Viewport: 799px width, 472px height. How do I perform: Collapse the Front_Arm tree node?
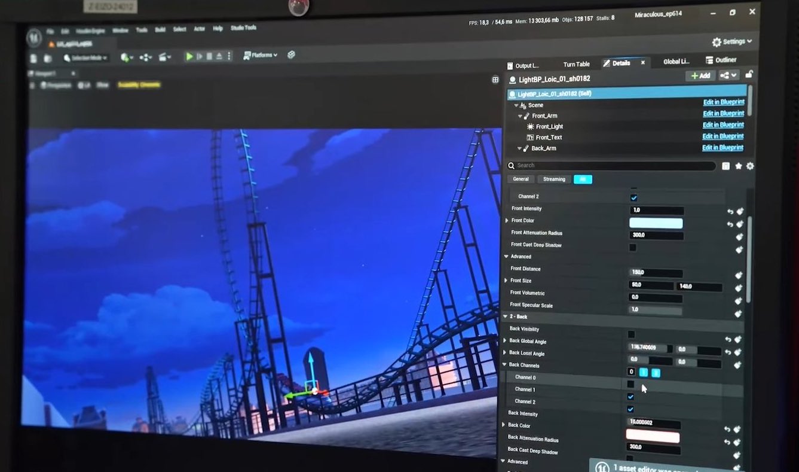click(x=520, y=116)
